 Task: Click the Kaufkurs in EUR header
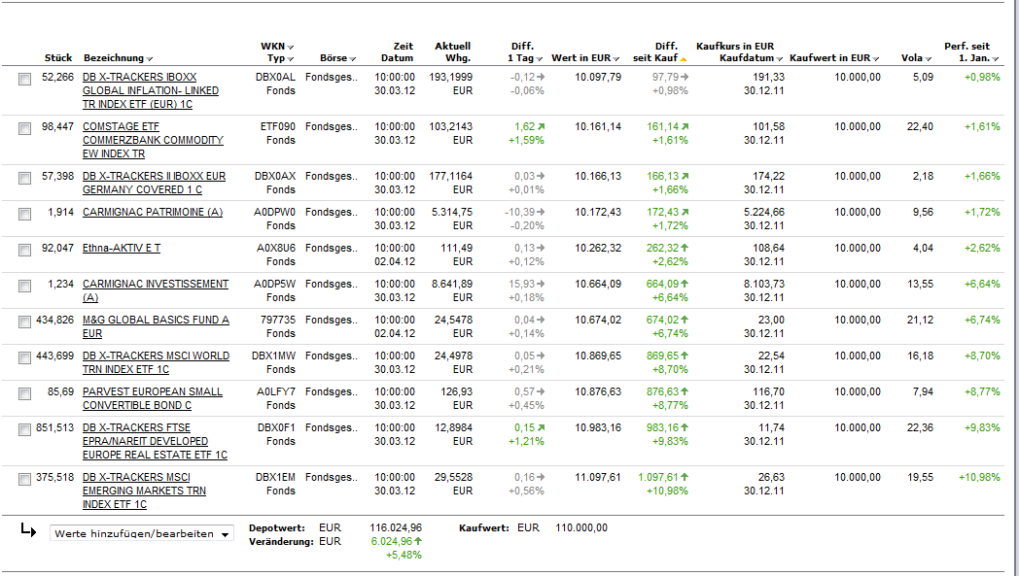(x=735, y=46)
